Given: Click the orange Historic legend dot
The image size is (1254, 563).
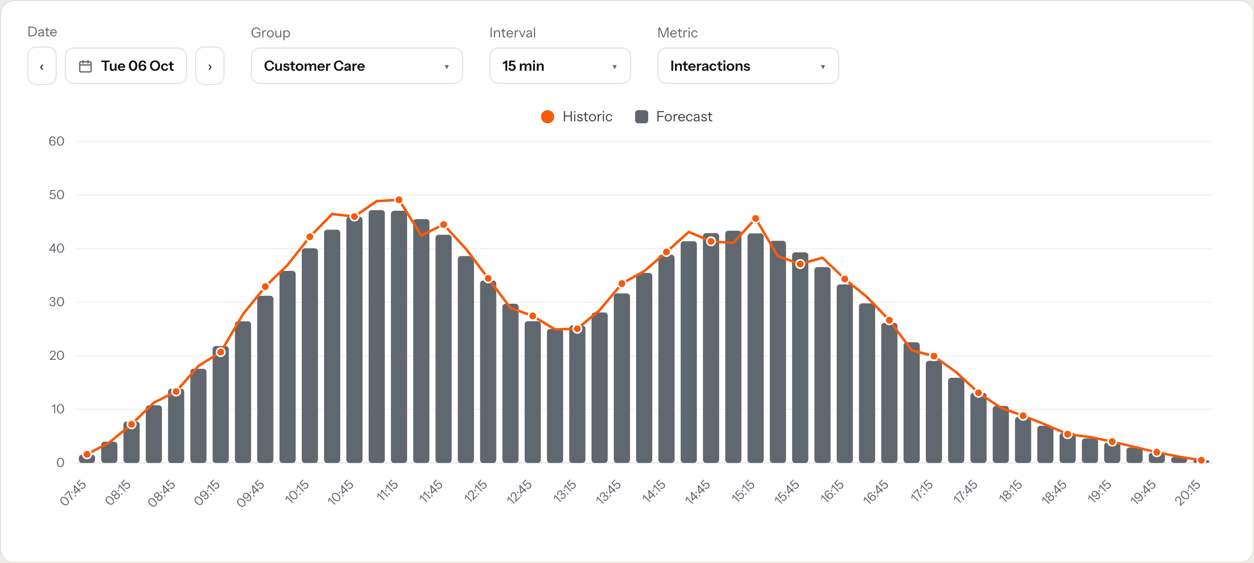Looking at the screenshot, I should click(548, 117).
